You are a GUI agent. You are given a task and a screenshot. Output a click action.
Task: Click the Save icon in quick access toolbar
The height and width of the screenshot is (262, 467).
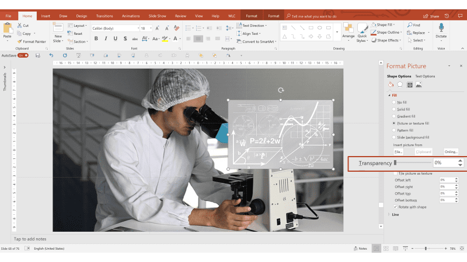(x=37, y=55)
